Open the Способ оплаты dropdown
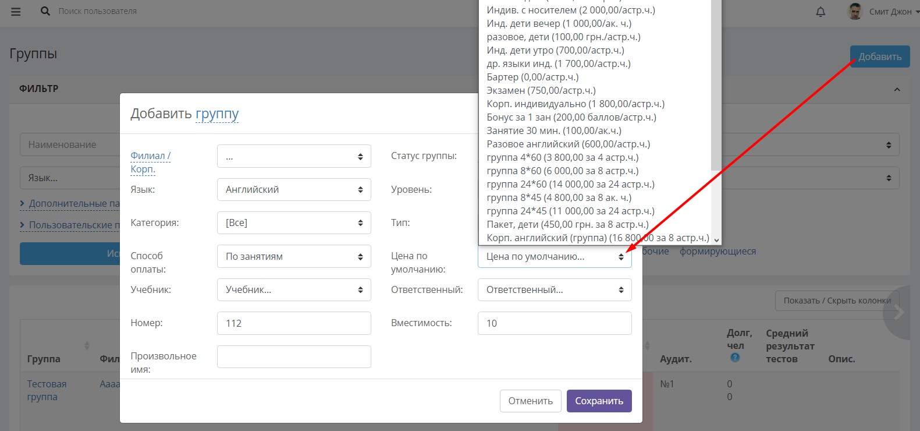Image resolution: width=920 pixels, height=431 pixels. click(294, 256)
